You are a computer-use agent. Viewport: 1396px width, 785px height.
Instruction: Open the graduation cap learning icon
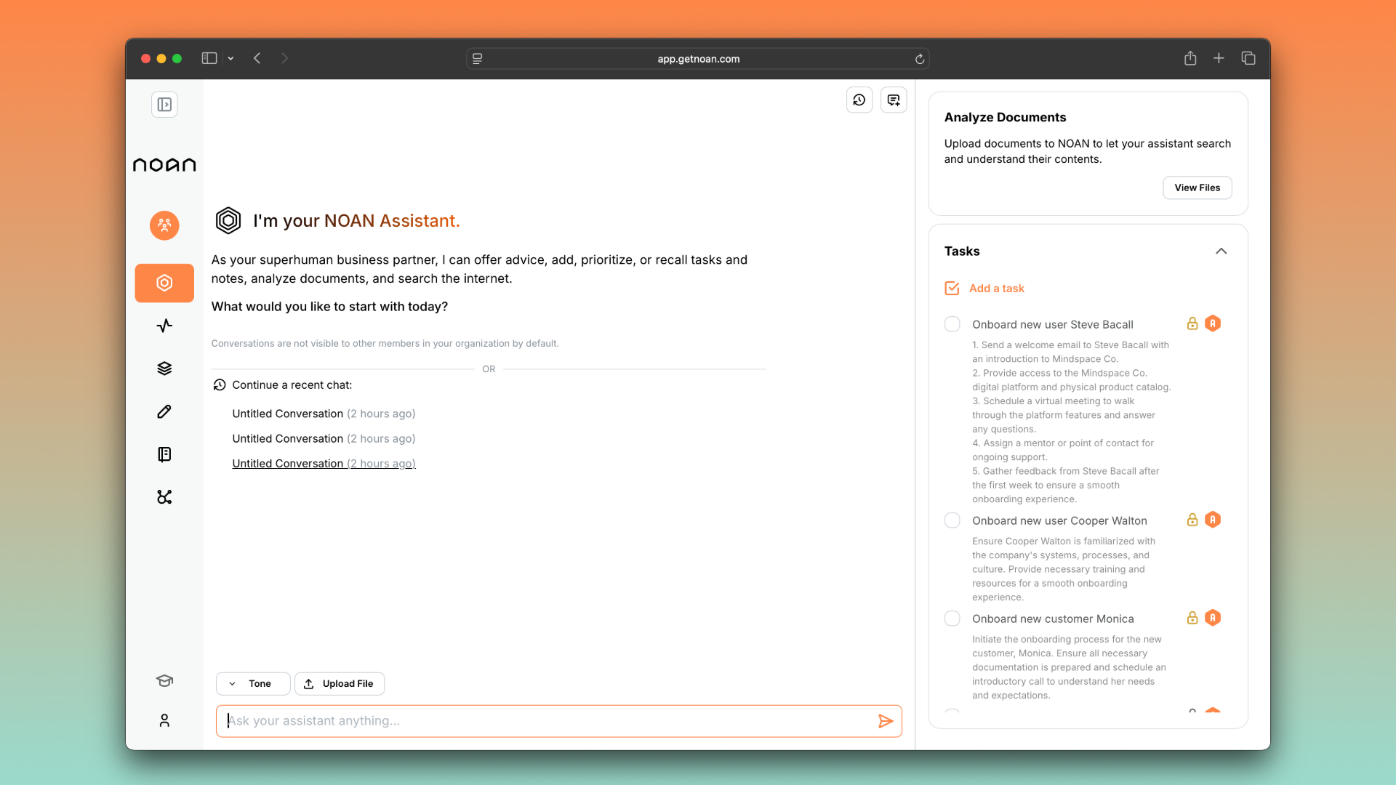(x=164, y=681)
